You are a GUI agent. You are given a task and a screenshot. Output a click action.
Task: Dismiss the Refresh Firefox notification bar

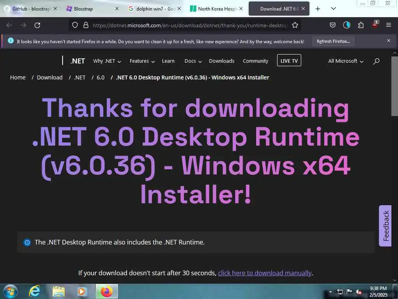point(389,40)
